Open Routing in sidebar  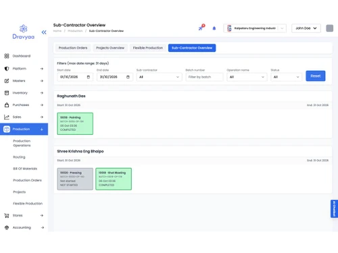19,157
